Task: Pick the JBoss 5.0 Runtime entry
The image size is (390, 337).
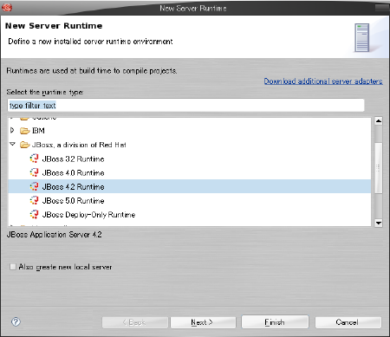Action: [x=73, y=200]
